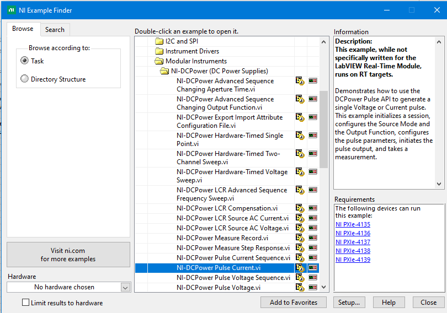
Task: Click hardware icon for Advanced Sequence Changing Aperture Time
Action: click(313, 81)
